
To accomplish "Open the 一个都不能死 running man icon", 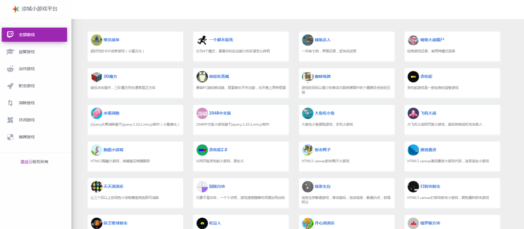I will tap(202, 40).
